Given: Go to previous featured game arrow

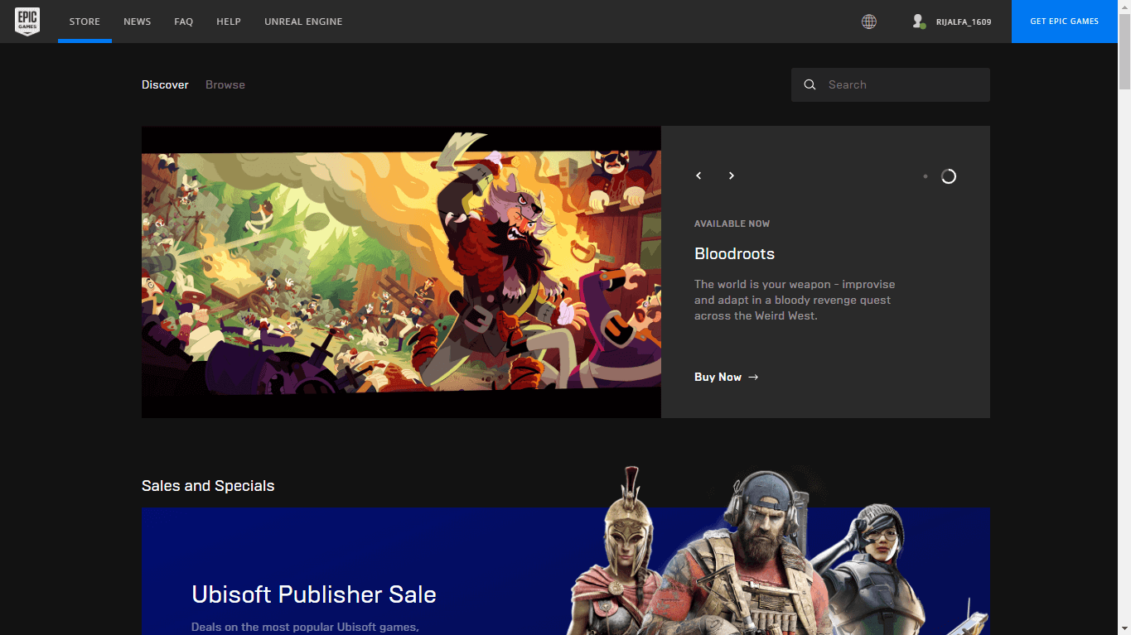Looking at the screenshot, I should (698, 176).
